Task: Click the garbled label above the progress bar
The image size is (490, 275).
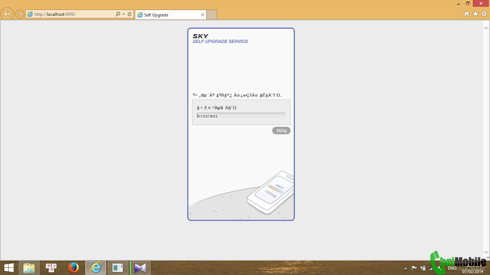Action: click(217, 107)
